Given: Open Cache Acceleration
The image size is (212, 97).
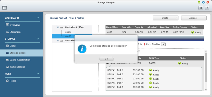Looking at the screenshot, I should pyautogui.click(x=20, y=60).
